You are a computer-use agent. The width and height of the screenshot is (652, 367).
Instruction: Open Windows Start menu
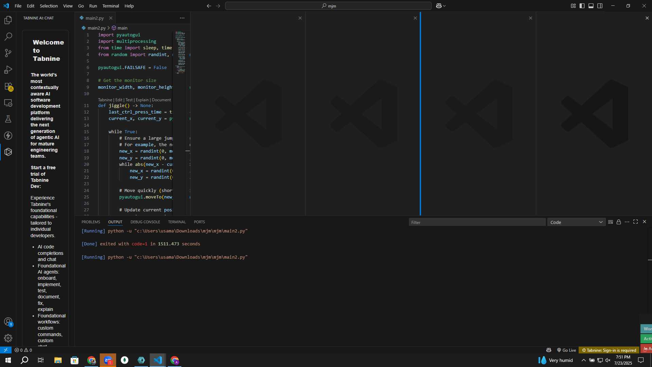point(8,360)
